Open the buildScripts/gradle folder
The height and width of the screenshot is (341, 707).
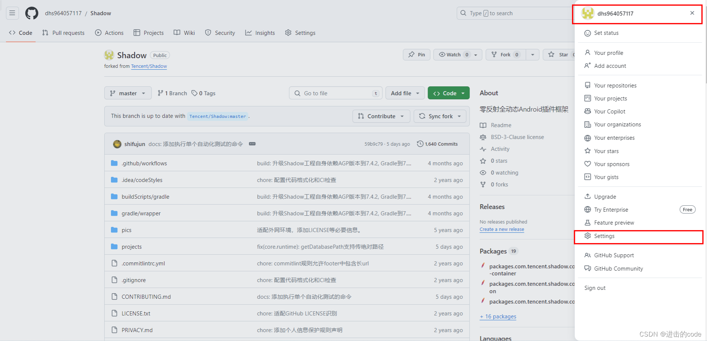(145, 196)
